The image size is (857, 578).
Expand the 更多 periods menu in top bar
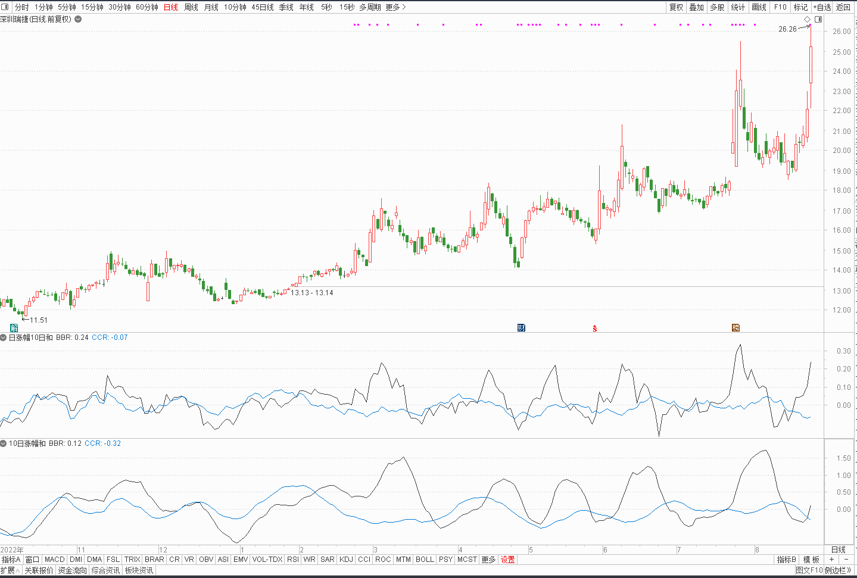pyautogui.click(x=395, y=7)
